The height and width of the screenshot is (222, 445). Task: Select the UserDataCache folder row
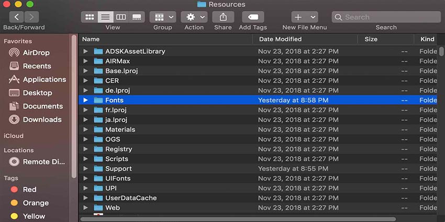(x=131, y=198)
